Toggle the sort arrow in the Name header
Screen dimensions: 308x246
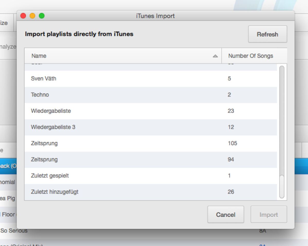click(x=215, y=56)
